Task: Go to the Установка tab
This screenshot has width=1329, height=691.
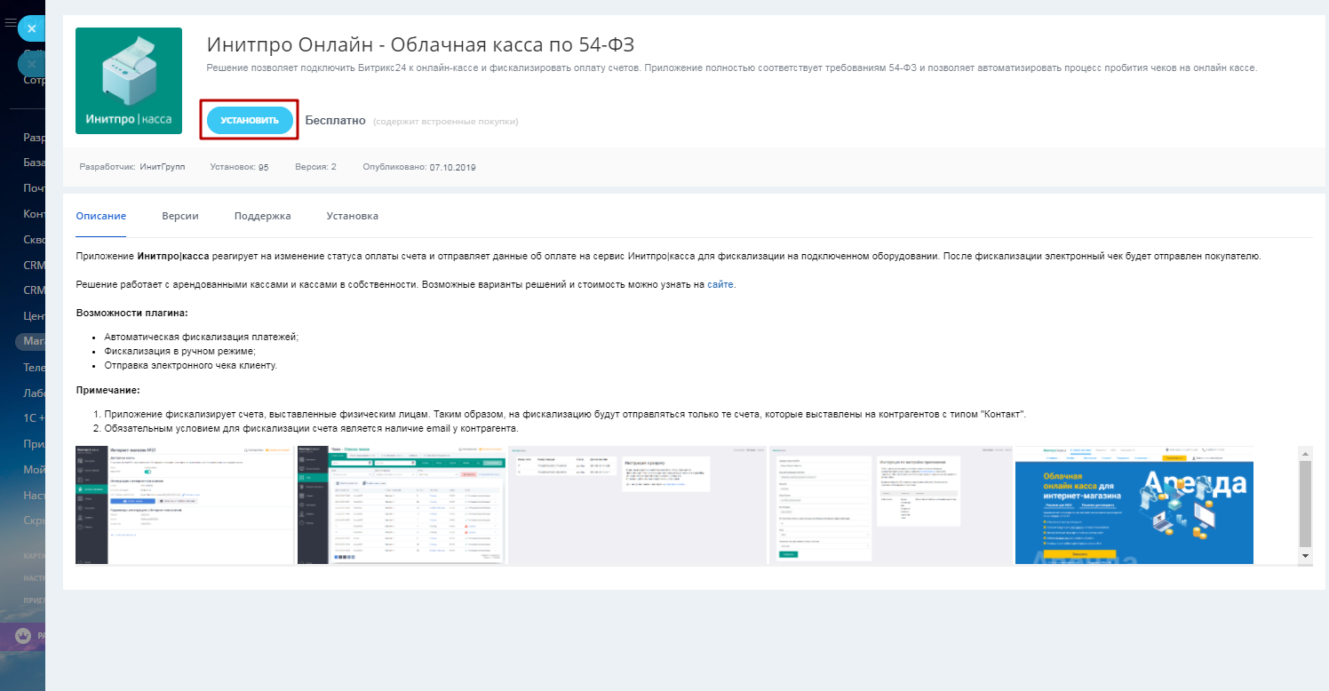Action: click(x=352, y=216)
